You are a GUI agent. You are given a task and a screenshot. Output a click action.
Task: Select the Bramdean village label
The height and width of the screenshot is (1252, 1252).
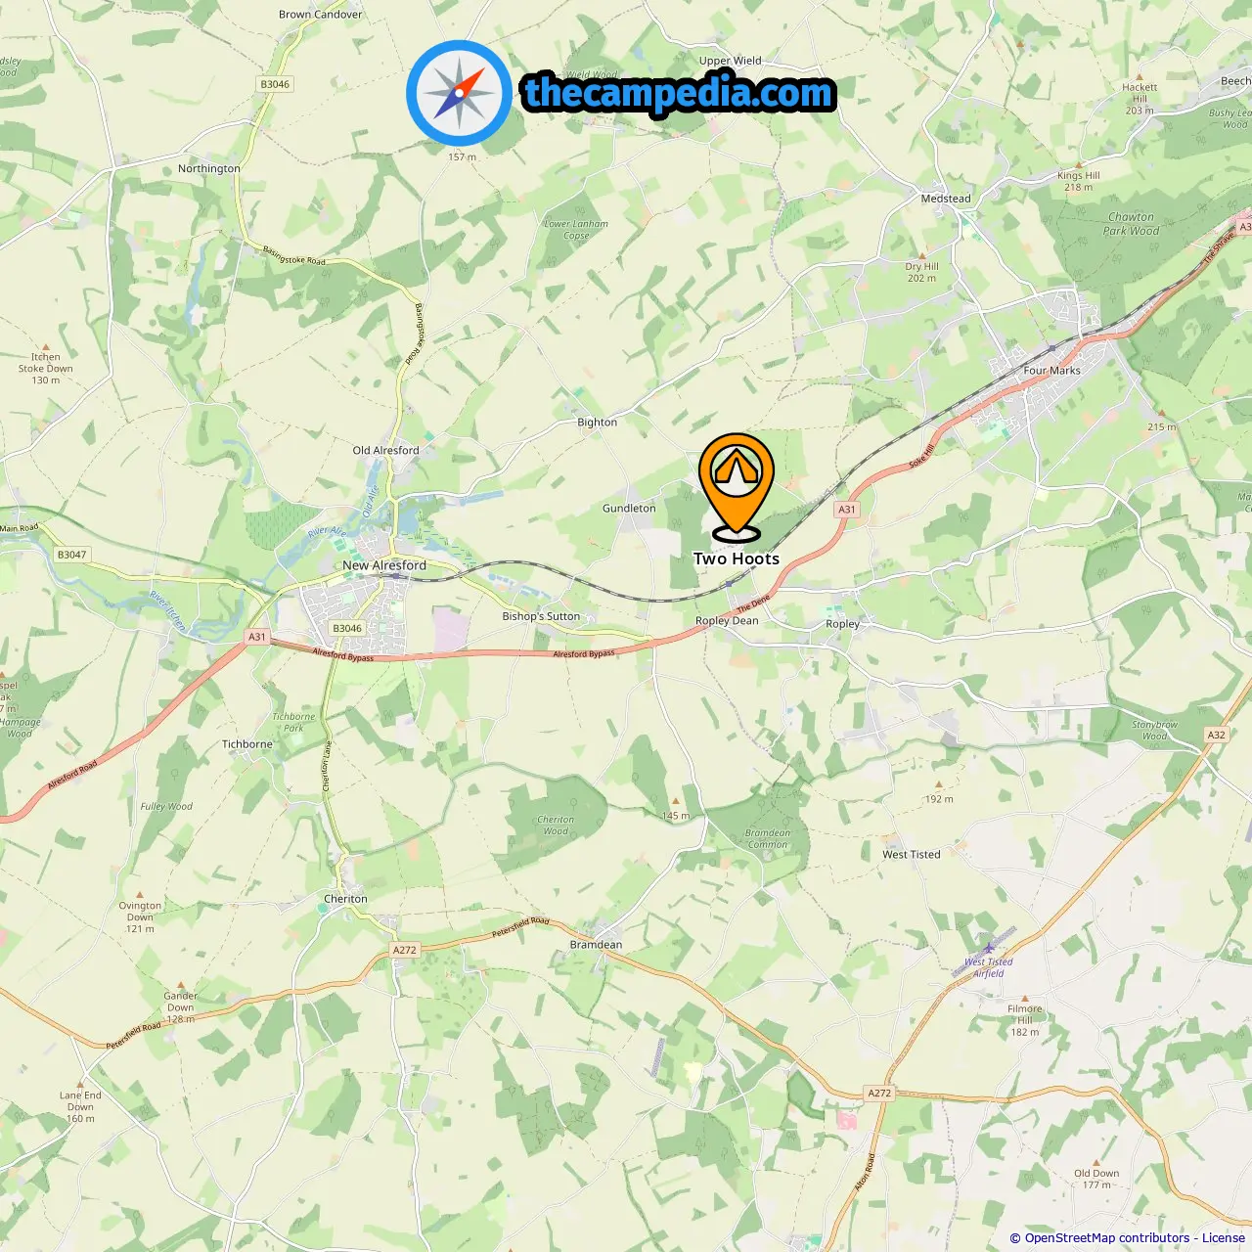point(596,945)
